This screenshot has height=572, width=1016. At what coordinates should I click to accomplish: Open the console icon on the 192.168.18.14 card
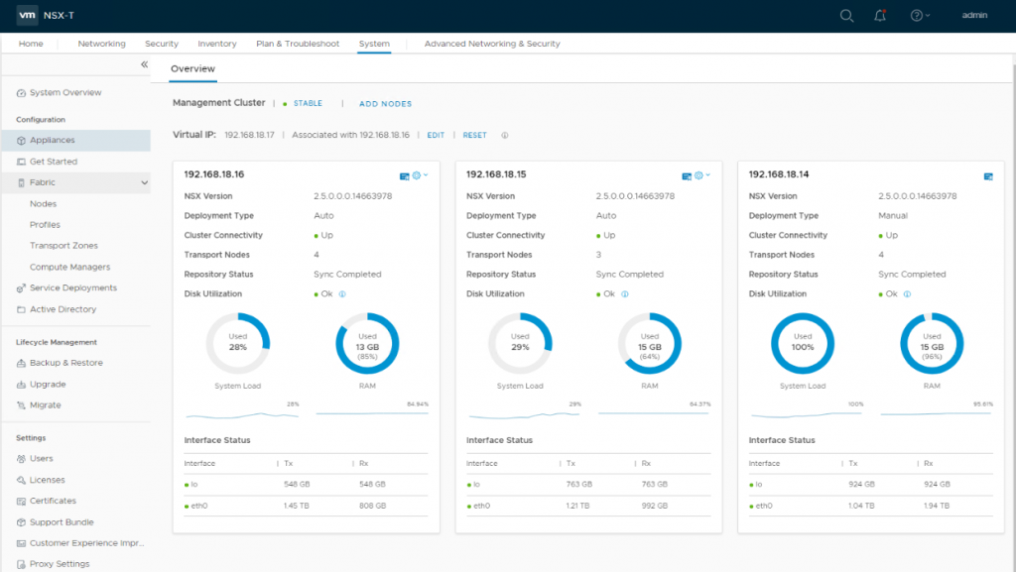point(988,175)
